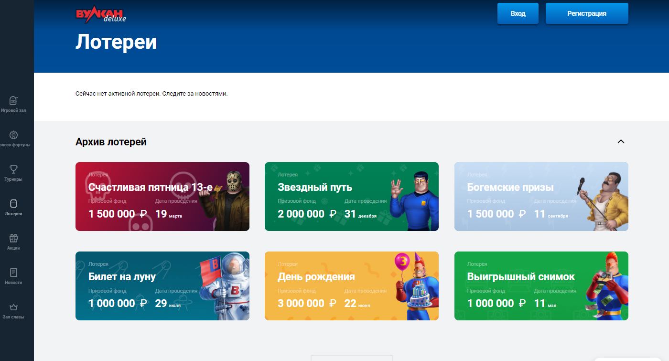669x361 pixels.
Task: Collapse the Архив лотерей section chevron
Action: [621, 142]
